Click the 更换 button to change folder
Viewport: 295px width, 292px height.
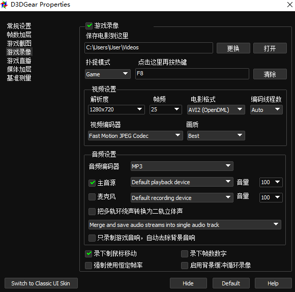(x=233, y=48)
